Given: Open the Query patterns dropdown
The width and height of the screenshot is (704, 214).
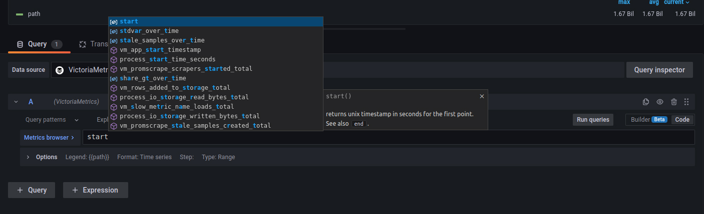Looking at the screenshot, I should 52,120.
